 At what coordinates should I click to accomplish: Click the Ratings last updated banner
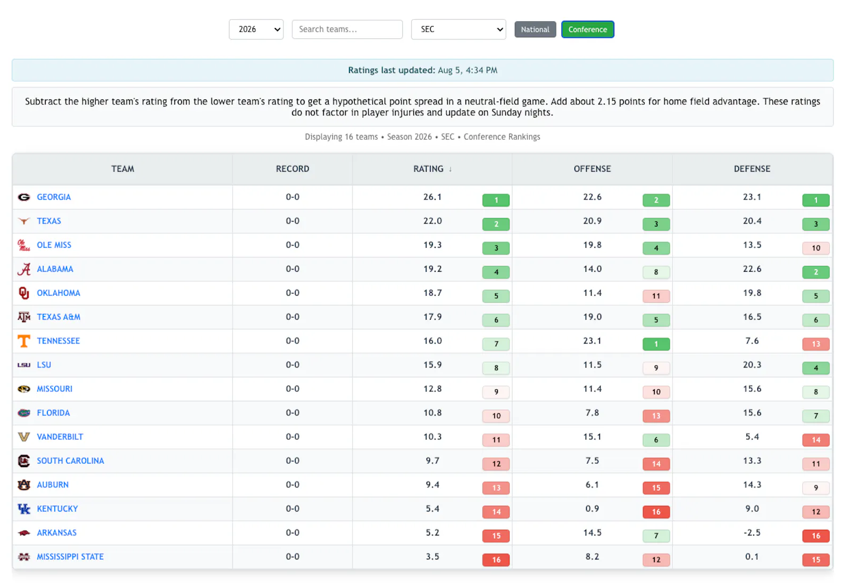pyautogui.click(x=423, y=70)
